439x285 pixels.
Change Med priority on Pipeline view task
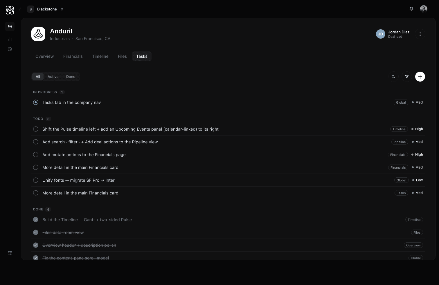point(417,142)
